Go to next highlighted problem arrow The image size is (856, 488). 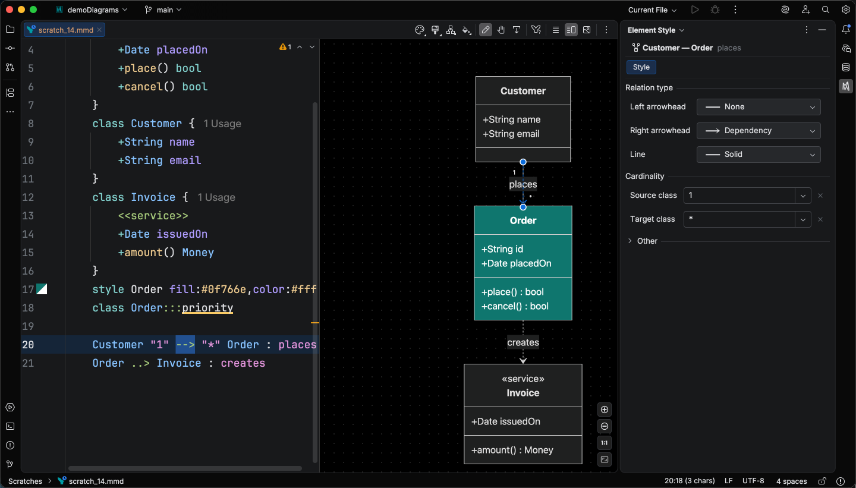pyautogui.click(x=312, y=46)
